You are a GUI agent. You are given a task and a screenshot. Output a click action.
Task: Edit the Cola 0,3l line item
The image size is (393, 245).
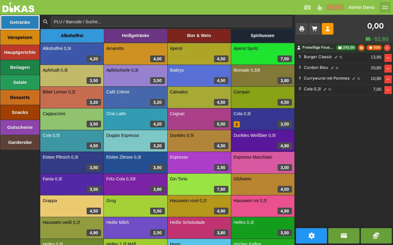[x=325, y=89]
